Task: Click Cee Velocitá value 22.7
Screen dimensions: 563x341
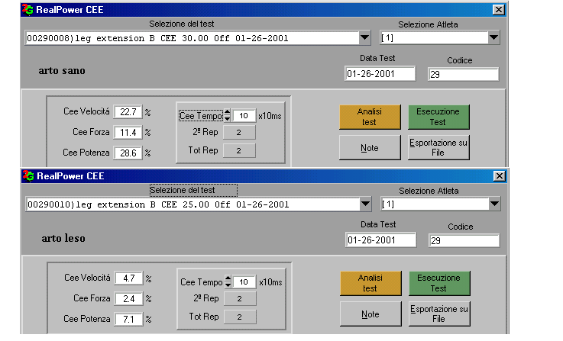Action: click(x=128, y=112)
